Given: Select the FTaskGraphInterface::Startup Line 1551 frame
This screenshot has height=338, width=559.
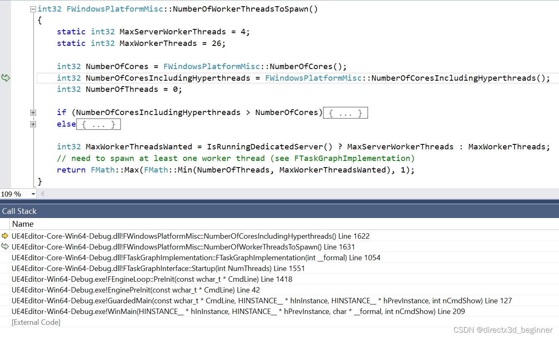Looking at the screenshot, I should tap(158, 268).
